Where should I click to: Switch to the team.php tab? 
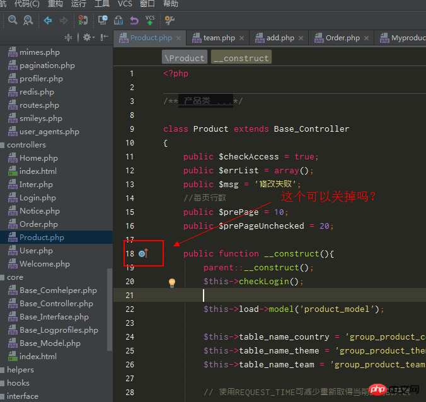click(x=218, y=38)
